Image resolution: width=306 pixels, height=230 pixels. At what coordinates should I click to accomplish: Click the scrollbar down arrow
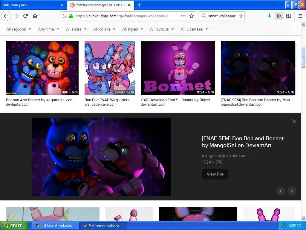click(x=303, y=218)
